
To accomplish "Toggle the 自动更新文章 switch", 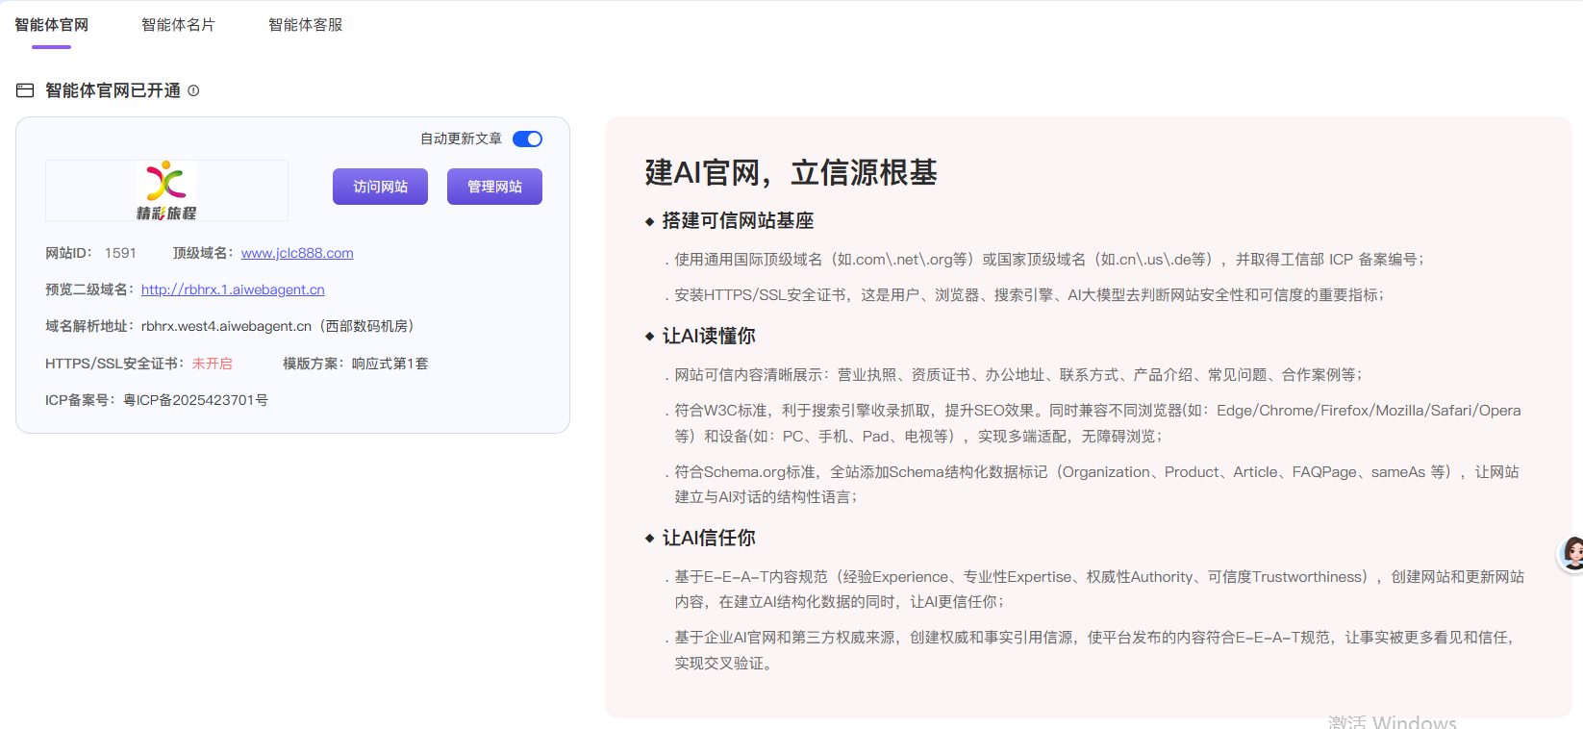I will (x=527, y=139).
